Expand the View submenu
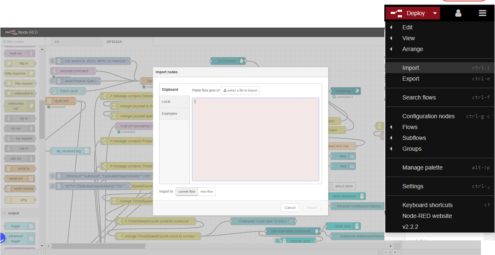The image size is (495, 255). coord(439,38)
